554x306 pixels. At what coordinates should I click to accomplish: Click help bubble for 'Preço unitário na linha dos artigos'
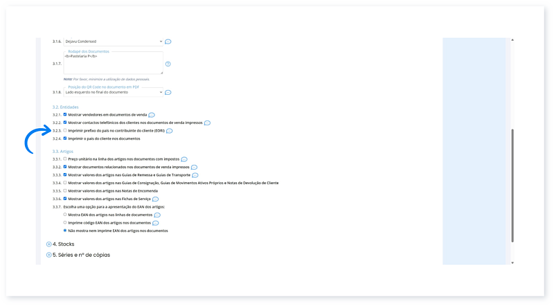[x=184, y=159]
